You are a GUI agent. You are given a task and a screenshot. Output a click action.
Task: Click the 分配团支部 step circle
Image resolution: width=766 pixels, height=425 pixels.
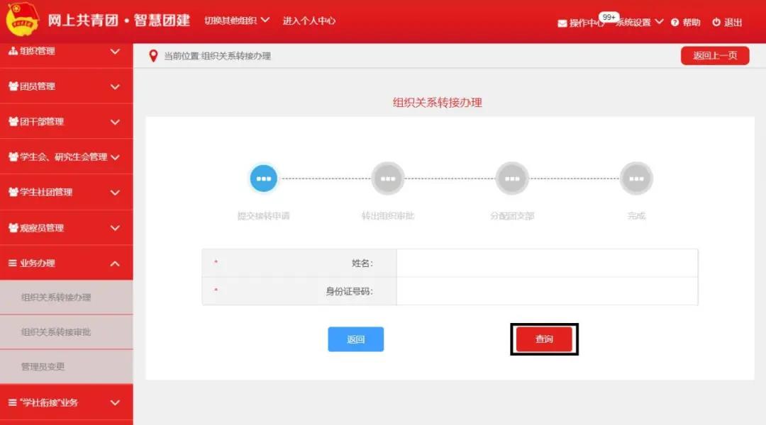512,178
